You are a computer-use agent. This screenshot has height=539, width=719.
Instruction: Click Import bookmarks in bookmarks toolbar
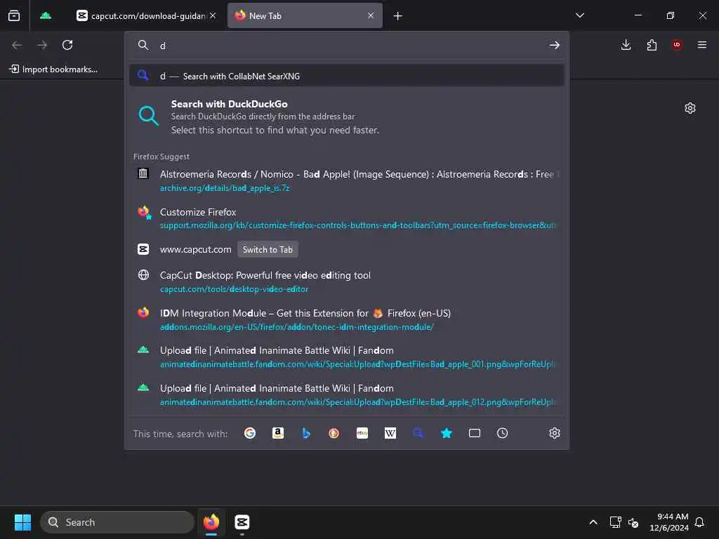coord(53,69)
